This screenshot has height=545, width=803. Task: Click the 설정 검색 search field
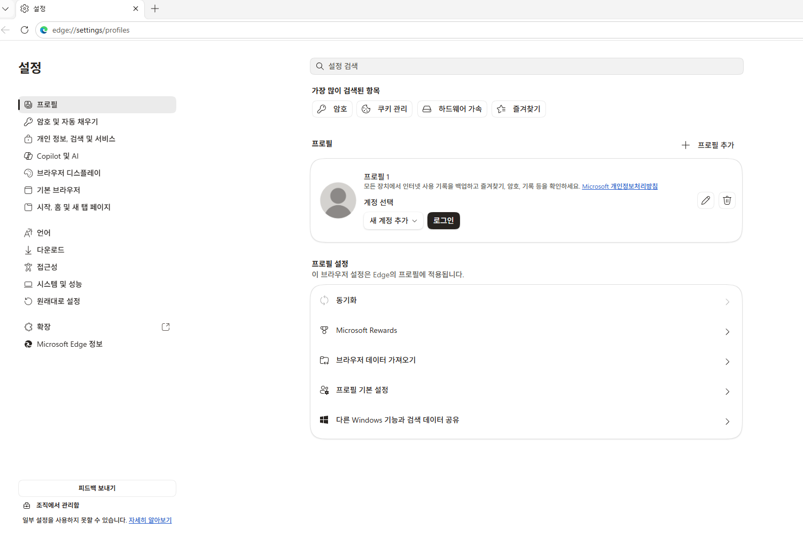(x=527, y=66)
